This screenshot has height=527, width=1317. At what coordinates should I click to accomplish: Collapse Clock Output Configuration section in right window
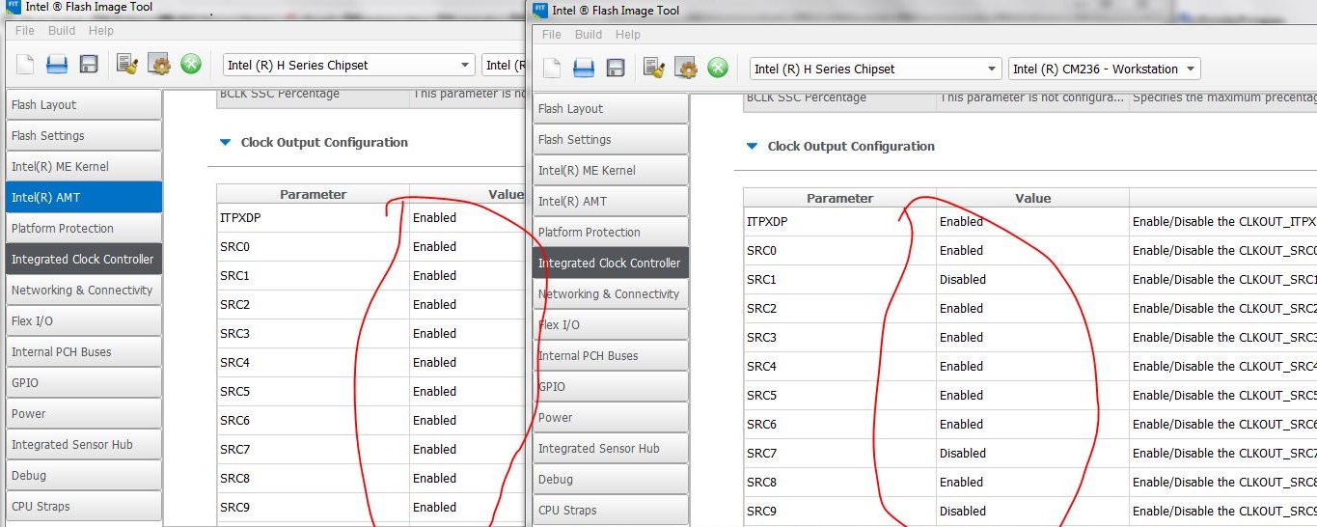tap(752, 147)
